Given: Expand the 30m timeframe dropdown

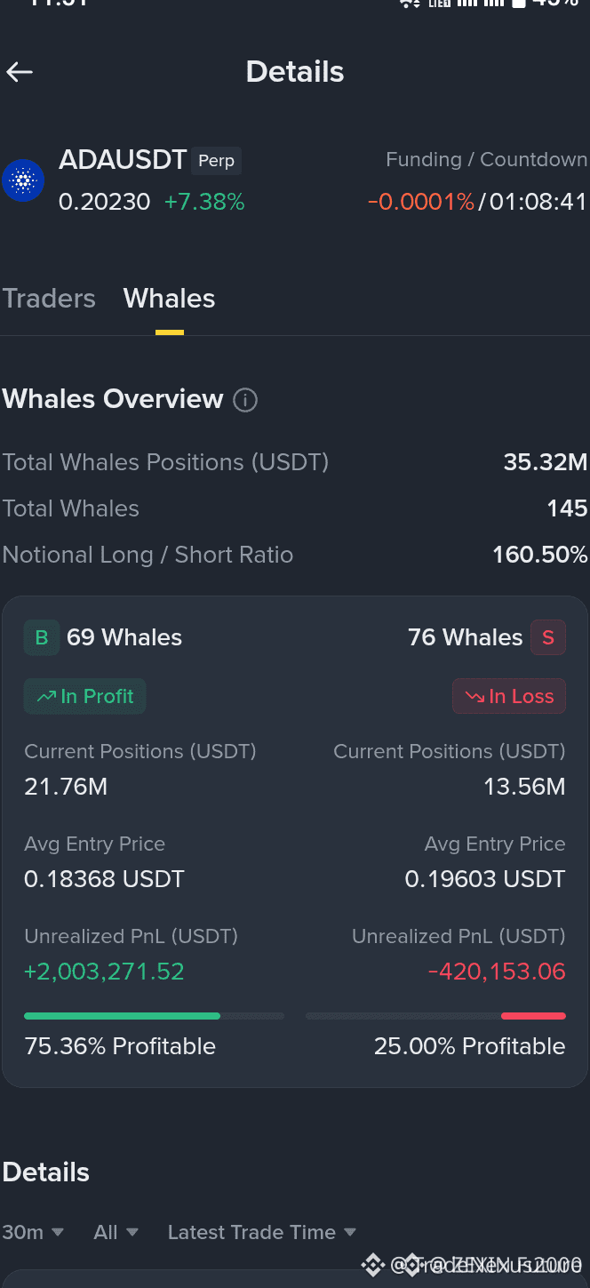Looking at the screenshot, I should point(33,1232).
